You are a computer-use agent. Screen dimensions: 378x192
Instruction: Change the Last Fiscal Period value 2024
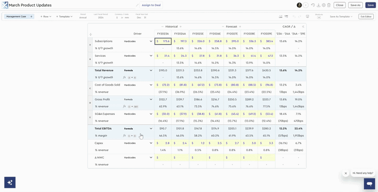pyautogui.click(x=101, y=17)
